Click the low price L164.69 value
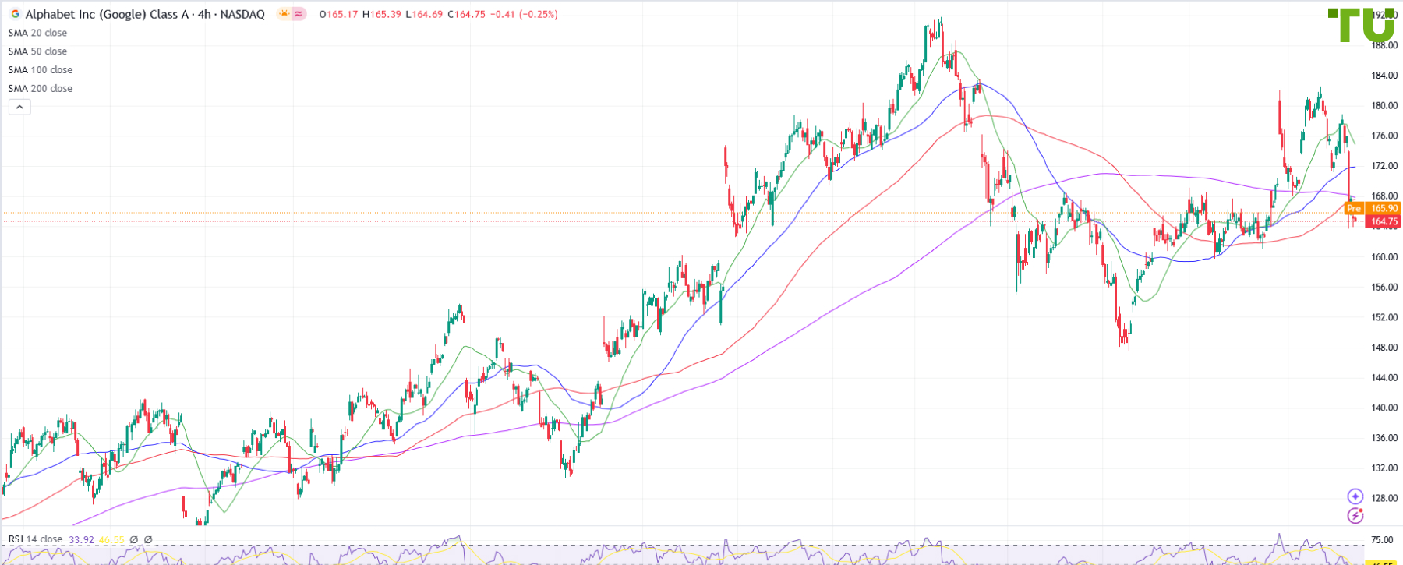 pos(424,14)
